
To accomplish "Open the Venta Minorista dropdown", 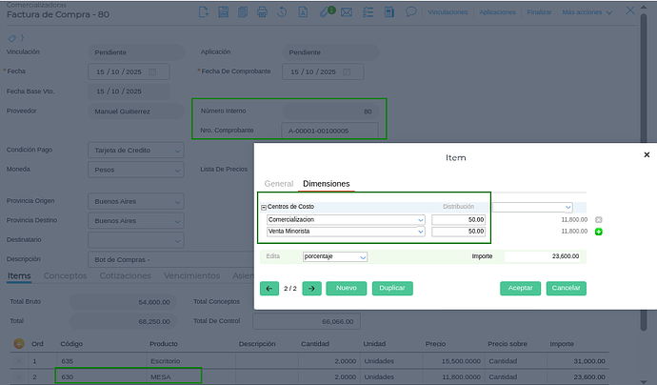I will (420, 232).
